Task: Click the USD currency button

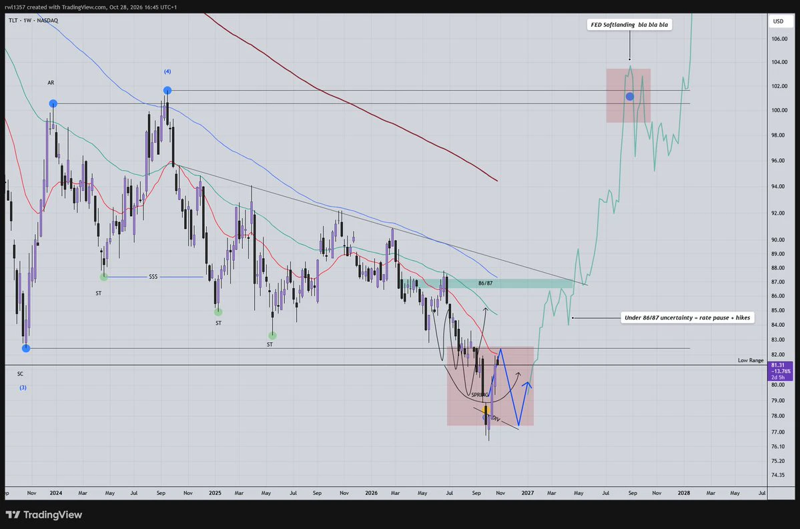Action: 778,21
